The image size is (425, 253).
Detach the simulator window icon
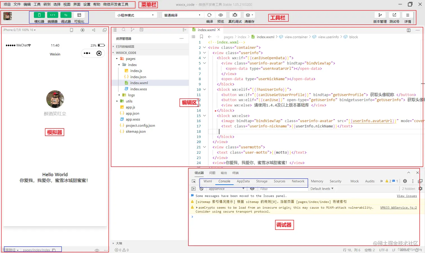point(105,30)
